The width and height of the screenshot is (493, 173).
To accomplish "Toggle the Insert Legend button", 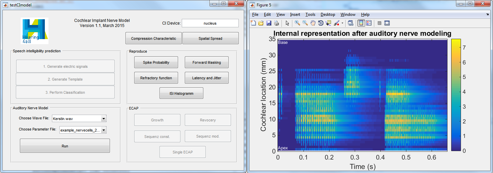I will tap(369, 23).
